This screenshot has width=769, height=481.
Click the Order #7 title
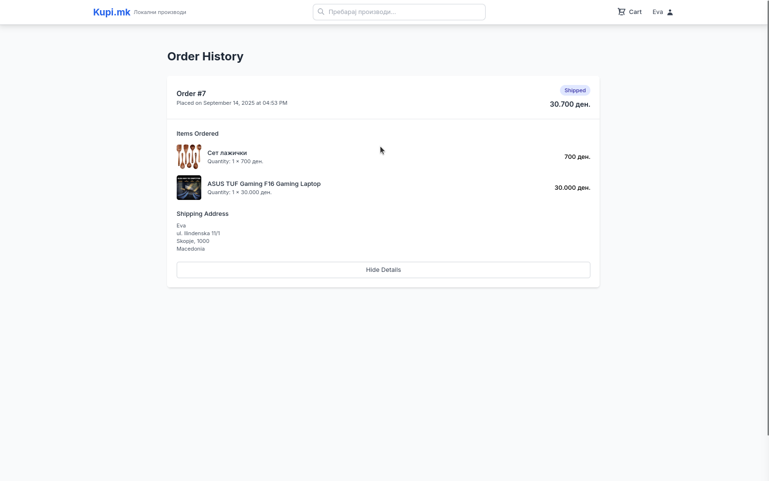coord(191,94)
